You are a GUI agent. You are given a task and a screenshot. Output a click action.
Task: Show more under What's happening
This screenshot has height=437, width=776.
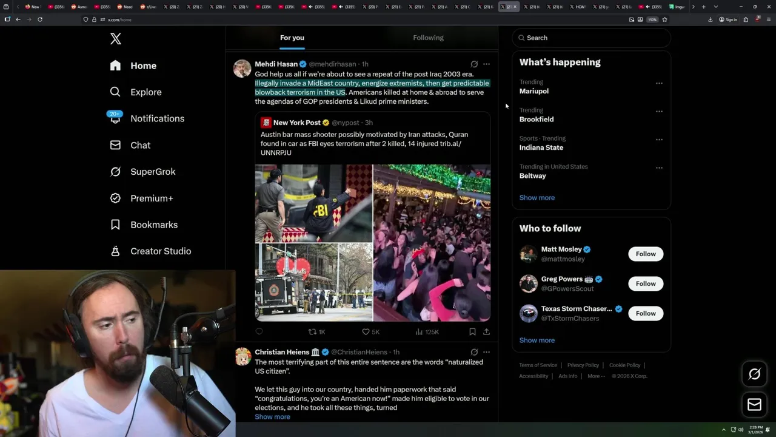tap(537, 198)
